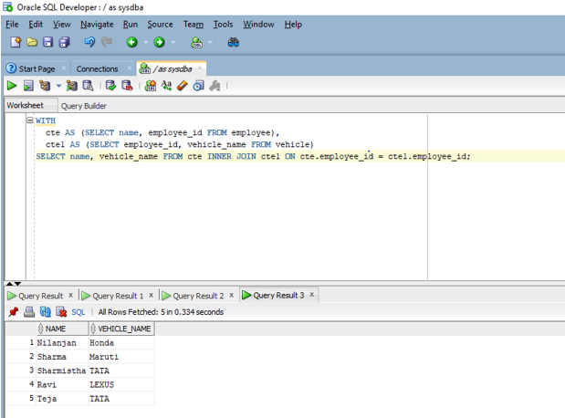Click the Save icon in main toolbar
This screenshot has width=565, height=418.
point(48,42)
